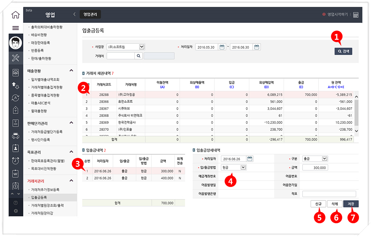371x238 pixels.
Task: Collapse the 목표관리 menu section
Action: point(72,152)
